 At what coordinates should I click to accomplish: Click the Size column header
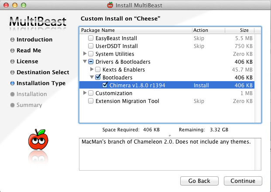pyautogui.click(x=240, y=30)
